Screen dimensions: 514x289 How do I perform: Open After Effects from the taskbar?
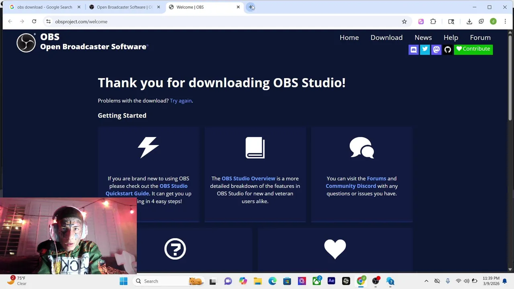[331, 281]
